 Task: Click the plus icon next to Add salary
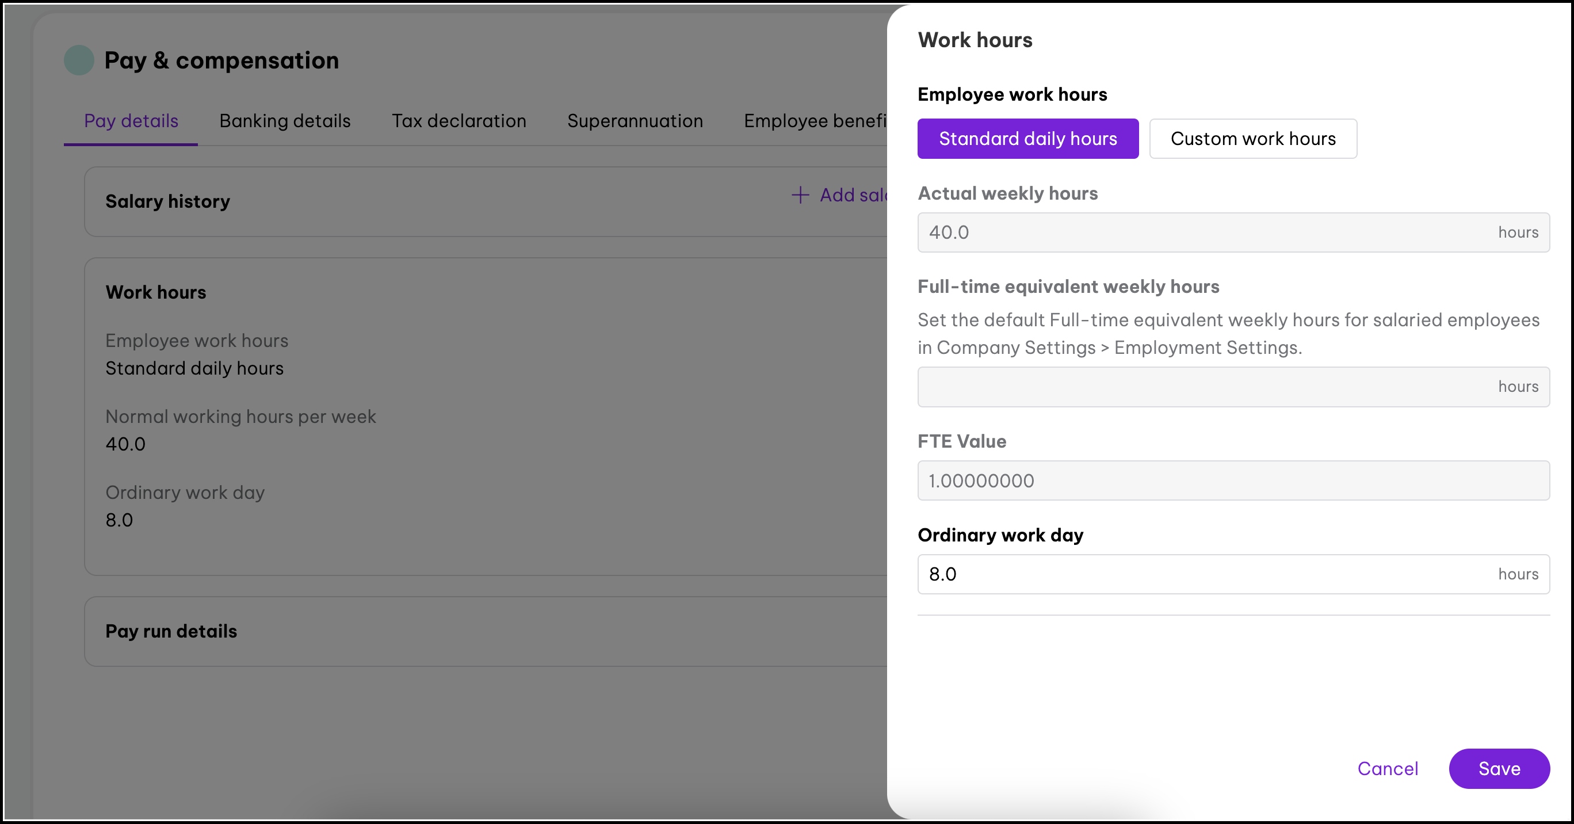pyautogui.click(x=800, y=195)
